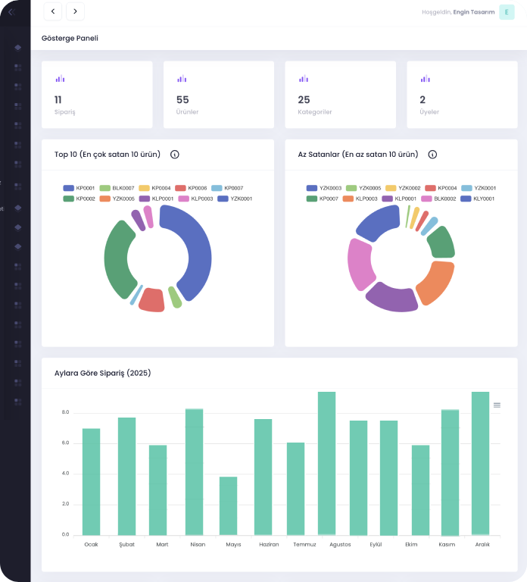Image resolution: width=527 pixels, height=582 pixels.
Task: Click the pink slice of Az Satanlar donut
Action: pyautogui.click(x=360, y=264)
